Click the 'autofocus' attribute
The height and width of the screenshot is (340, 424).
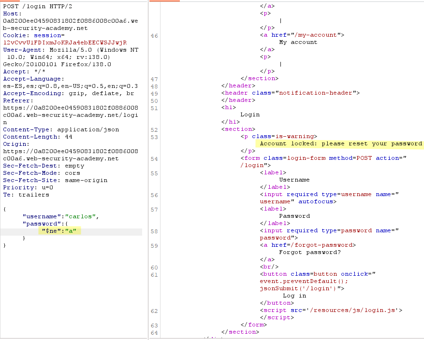(x=316, y=202)
